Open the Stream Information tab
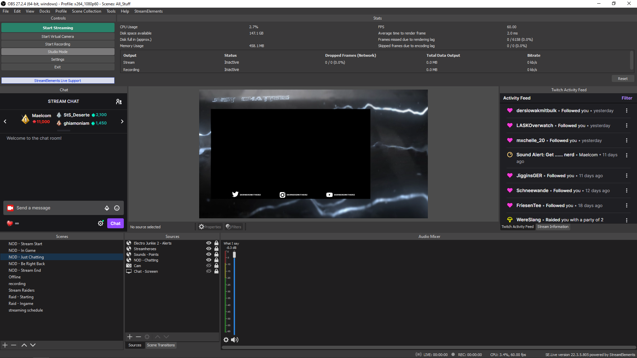Viewport: 637px width, 358px height. [552, 227]
